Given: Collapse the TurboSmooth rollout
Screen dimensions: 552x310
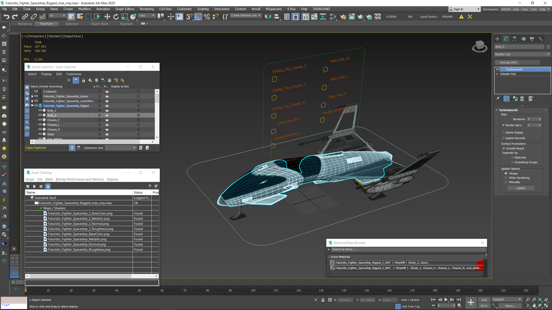Looking at the screenshot, I should tap(497, 110).
